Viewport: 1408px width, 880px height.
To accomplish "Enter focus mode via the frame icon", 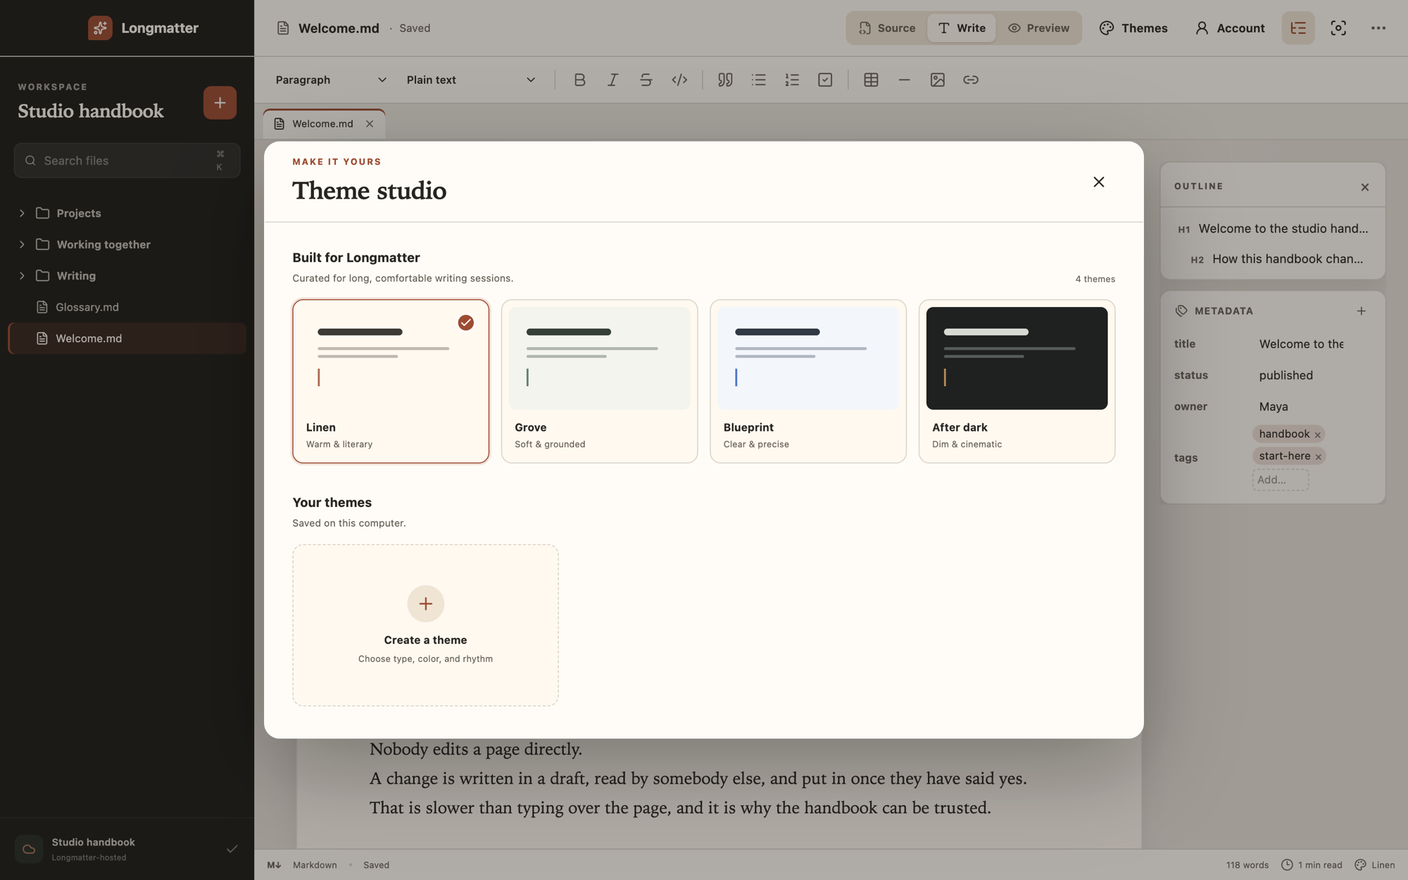I will coord(1338,28).
